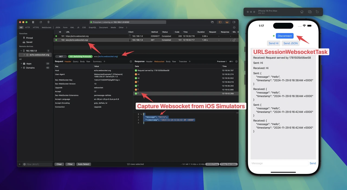
Task: Toggle the left sidebar layout icon
Action: (220, 22)
